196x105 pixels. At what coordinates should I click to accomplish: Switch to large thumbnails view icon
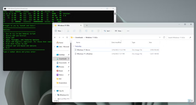192,101
